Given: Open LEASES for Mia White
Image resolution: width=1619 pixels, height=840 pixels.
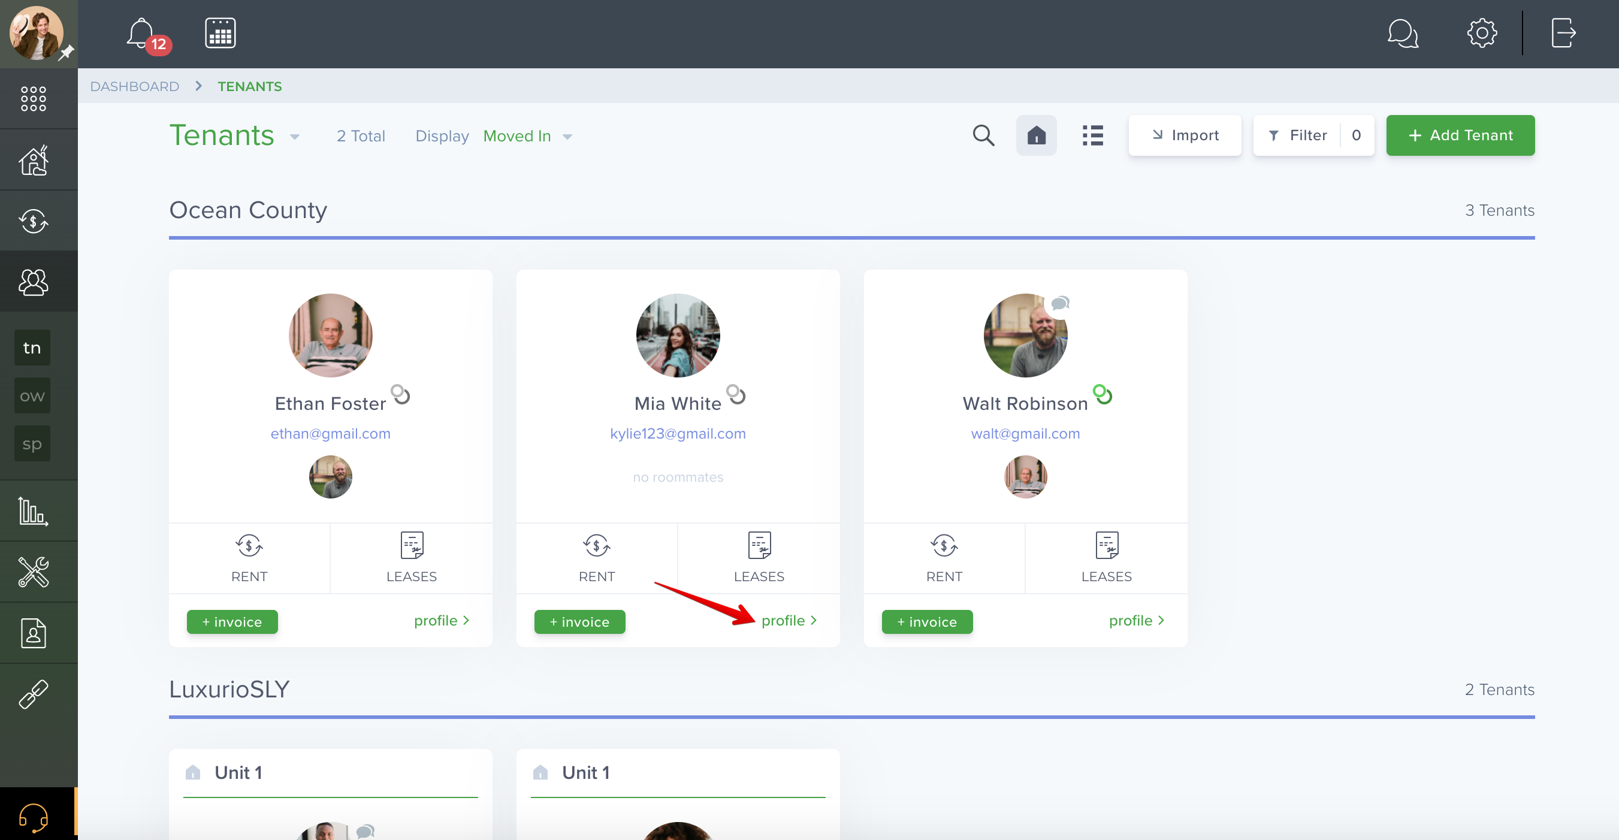Looking at the screenshot, I should (759, 558).
